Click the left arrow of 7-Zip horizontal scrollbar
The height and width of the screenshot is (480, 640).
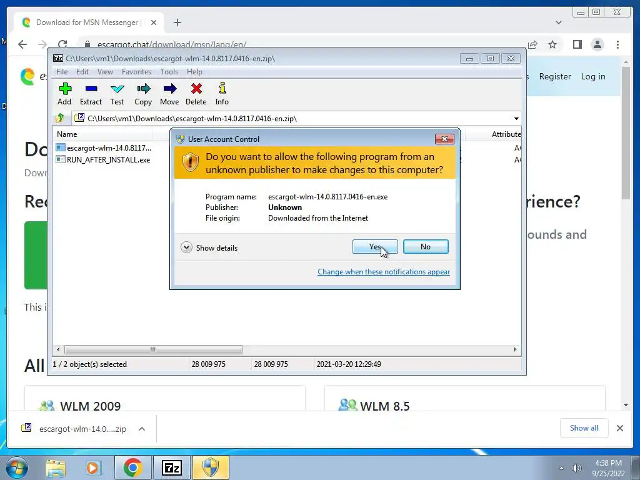[x=58, y=349]
